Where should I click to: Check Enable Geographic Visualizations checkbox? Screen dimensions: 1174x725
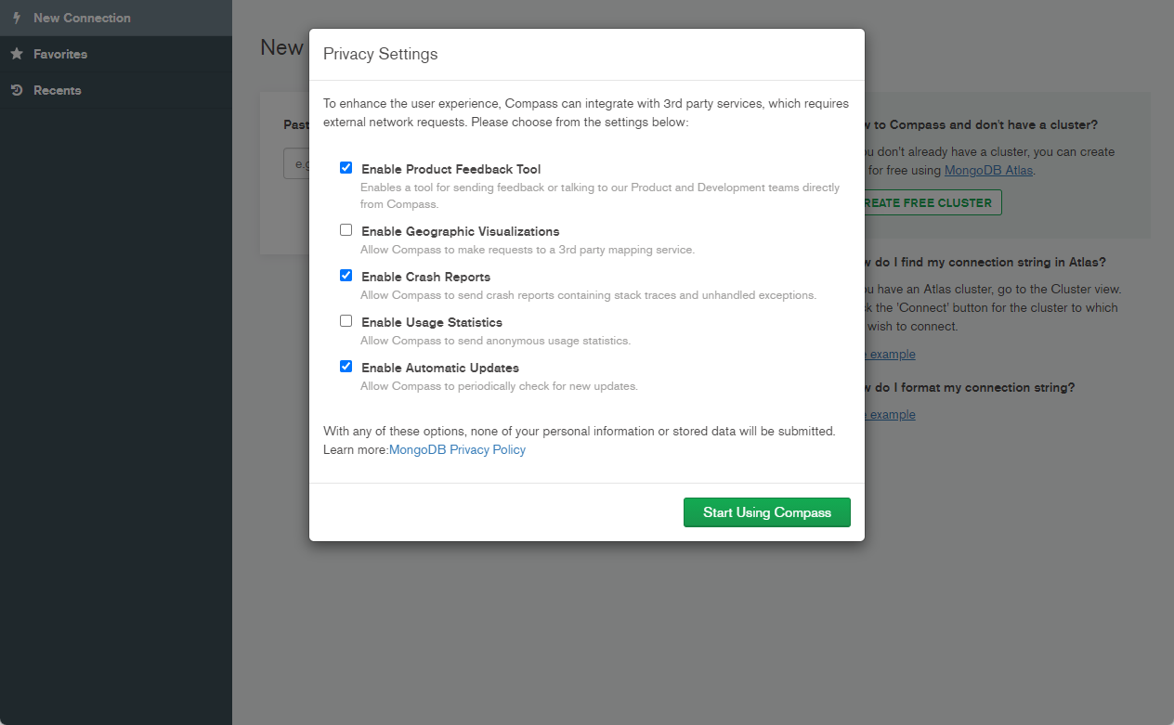[346, 229]
